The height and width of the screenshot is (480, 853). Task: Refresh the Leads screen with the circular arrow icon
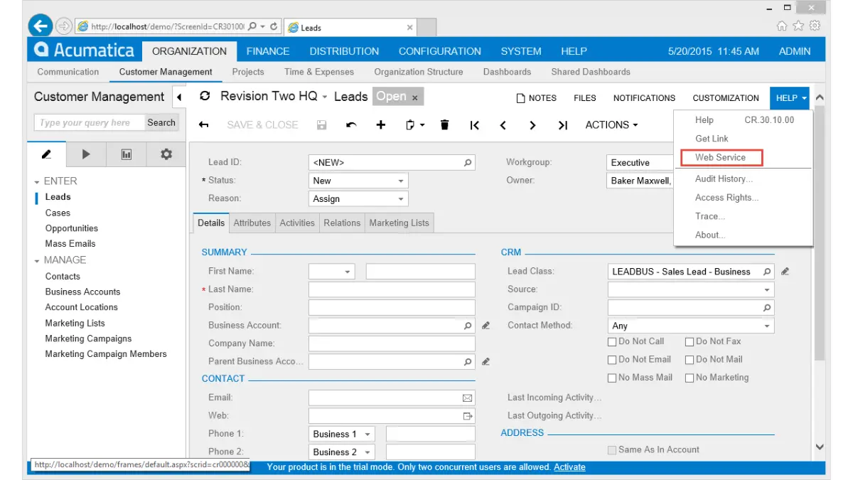click(x=204, y=97)
